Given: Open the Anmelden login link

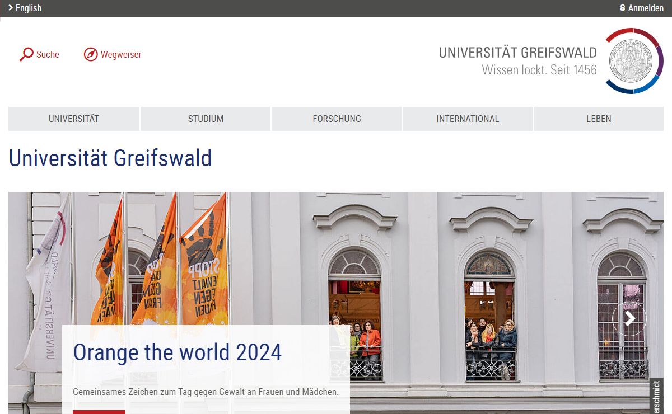Looking at the screenshot, I should (646, 8).
